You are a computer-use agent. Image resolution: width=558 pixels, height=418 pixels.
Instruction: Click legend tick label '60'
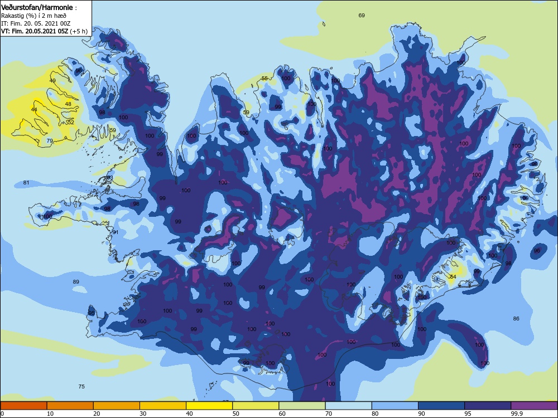click(282, 414)
